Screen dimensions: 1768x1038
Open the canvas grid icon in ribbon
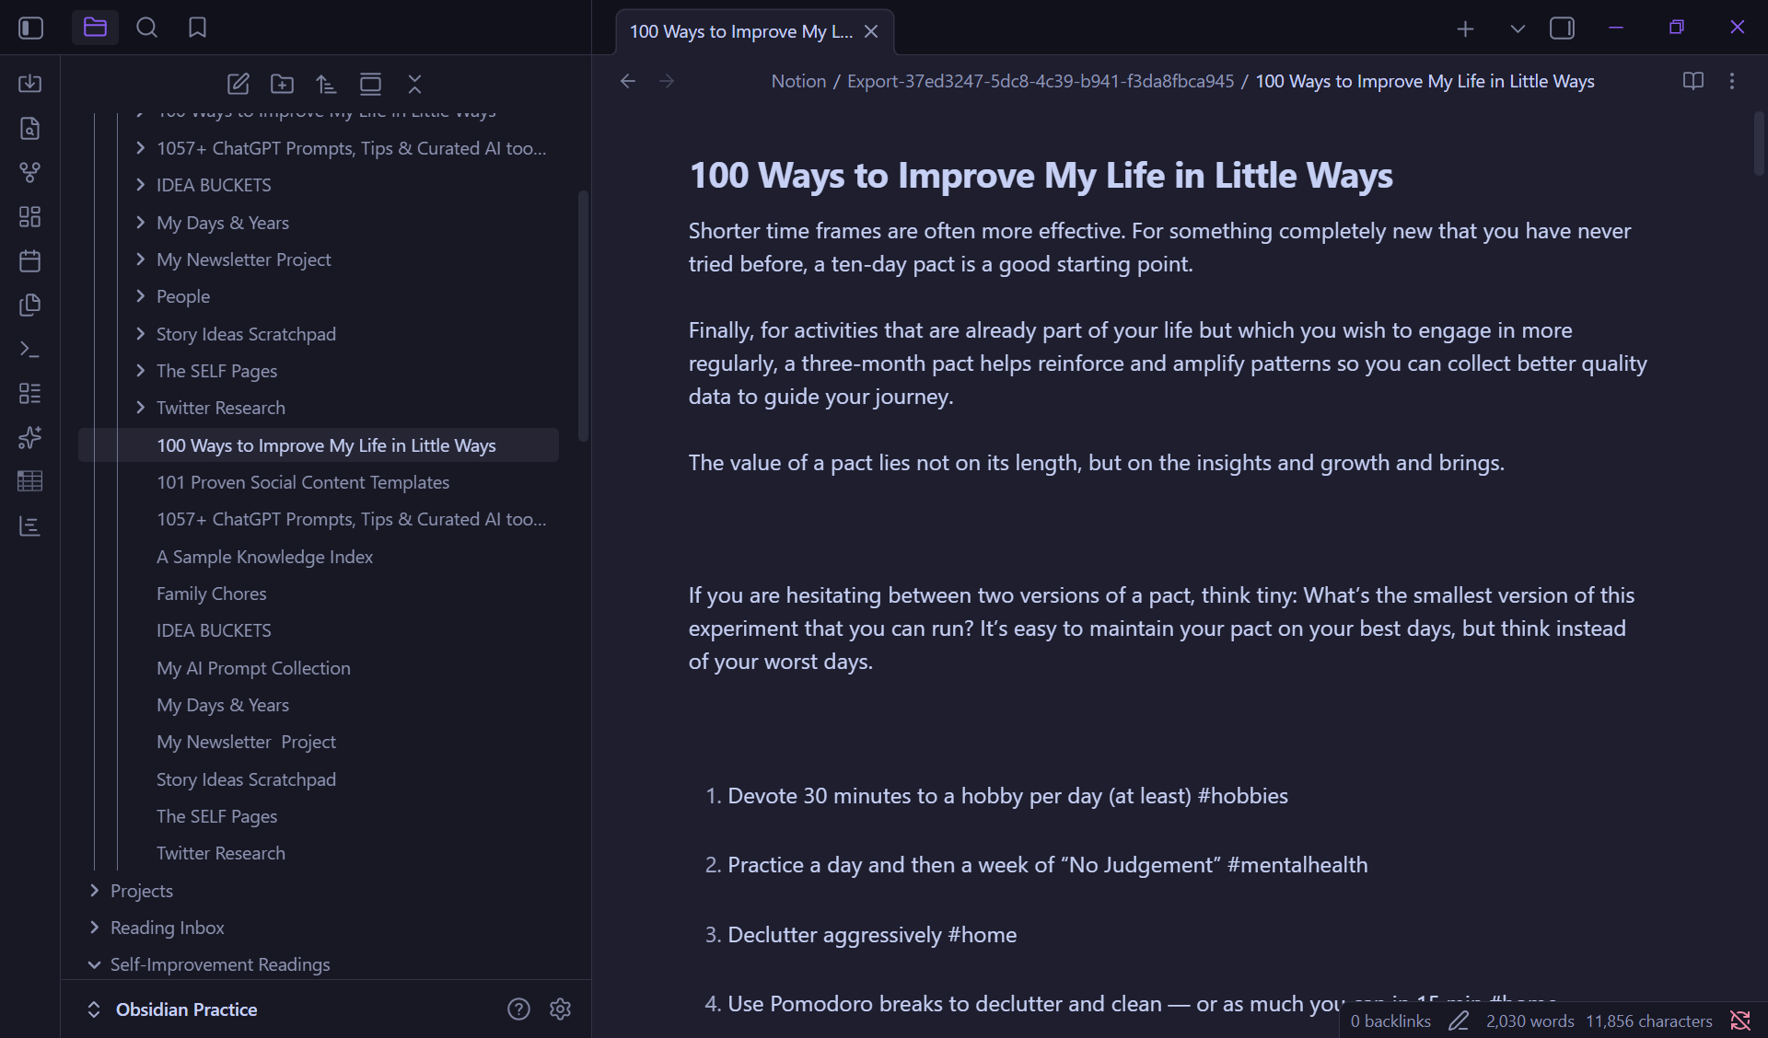(29, 216)
